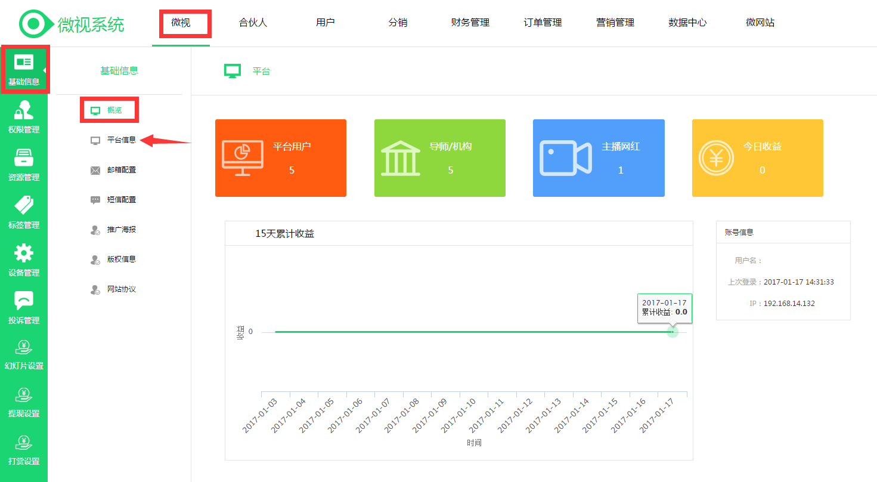Screen dimensions: 877x482
Task: Click the monitor icon beside 平台信息
Action: click(x=95, y=140)
